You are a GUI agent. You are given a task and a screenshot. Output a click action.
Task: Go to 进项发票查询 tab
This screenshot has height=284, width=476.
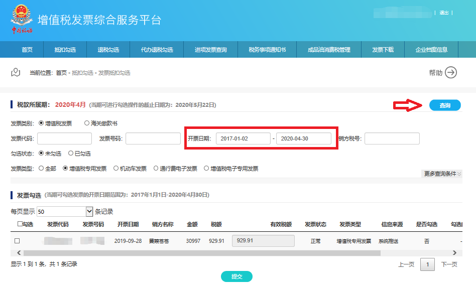(211, 50)
